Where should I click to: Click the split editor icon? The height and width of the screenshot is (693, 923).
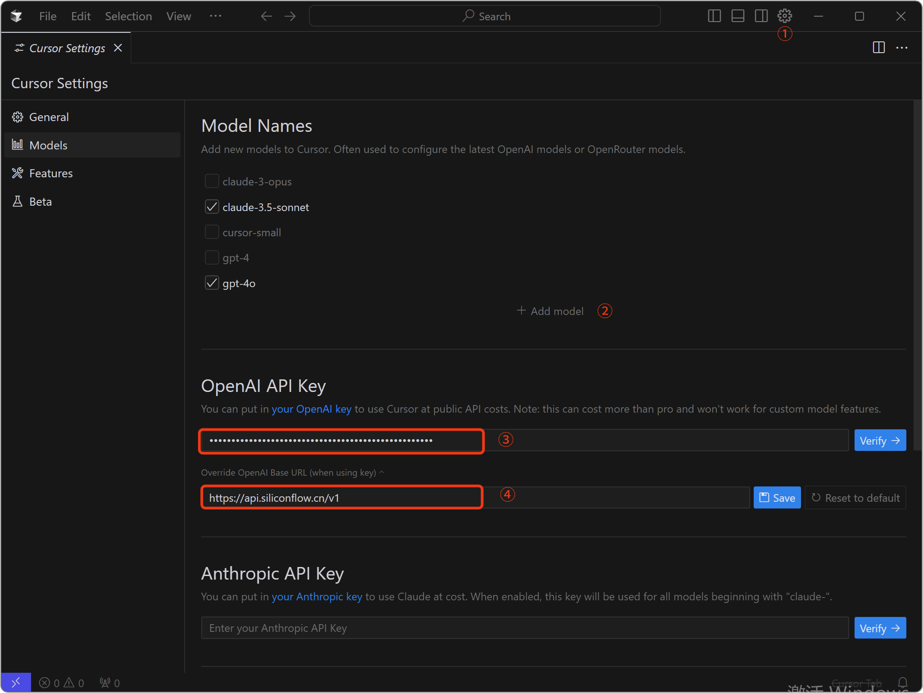[x=878, y=48]
